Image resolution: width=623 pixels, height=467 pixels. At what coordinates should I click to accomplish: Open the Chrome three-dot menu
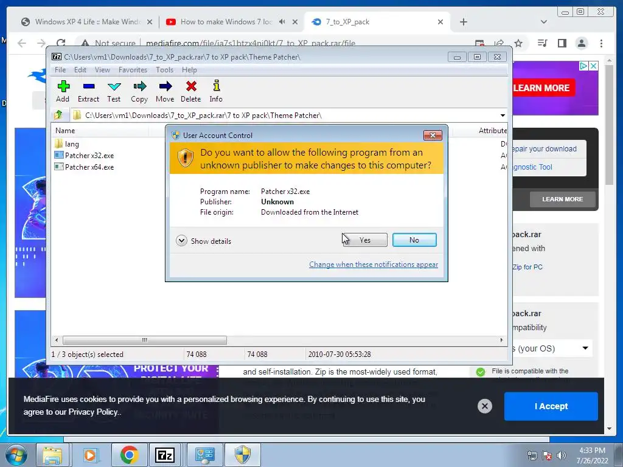pyautogui.click(x=601, y=43)
